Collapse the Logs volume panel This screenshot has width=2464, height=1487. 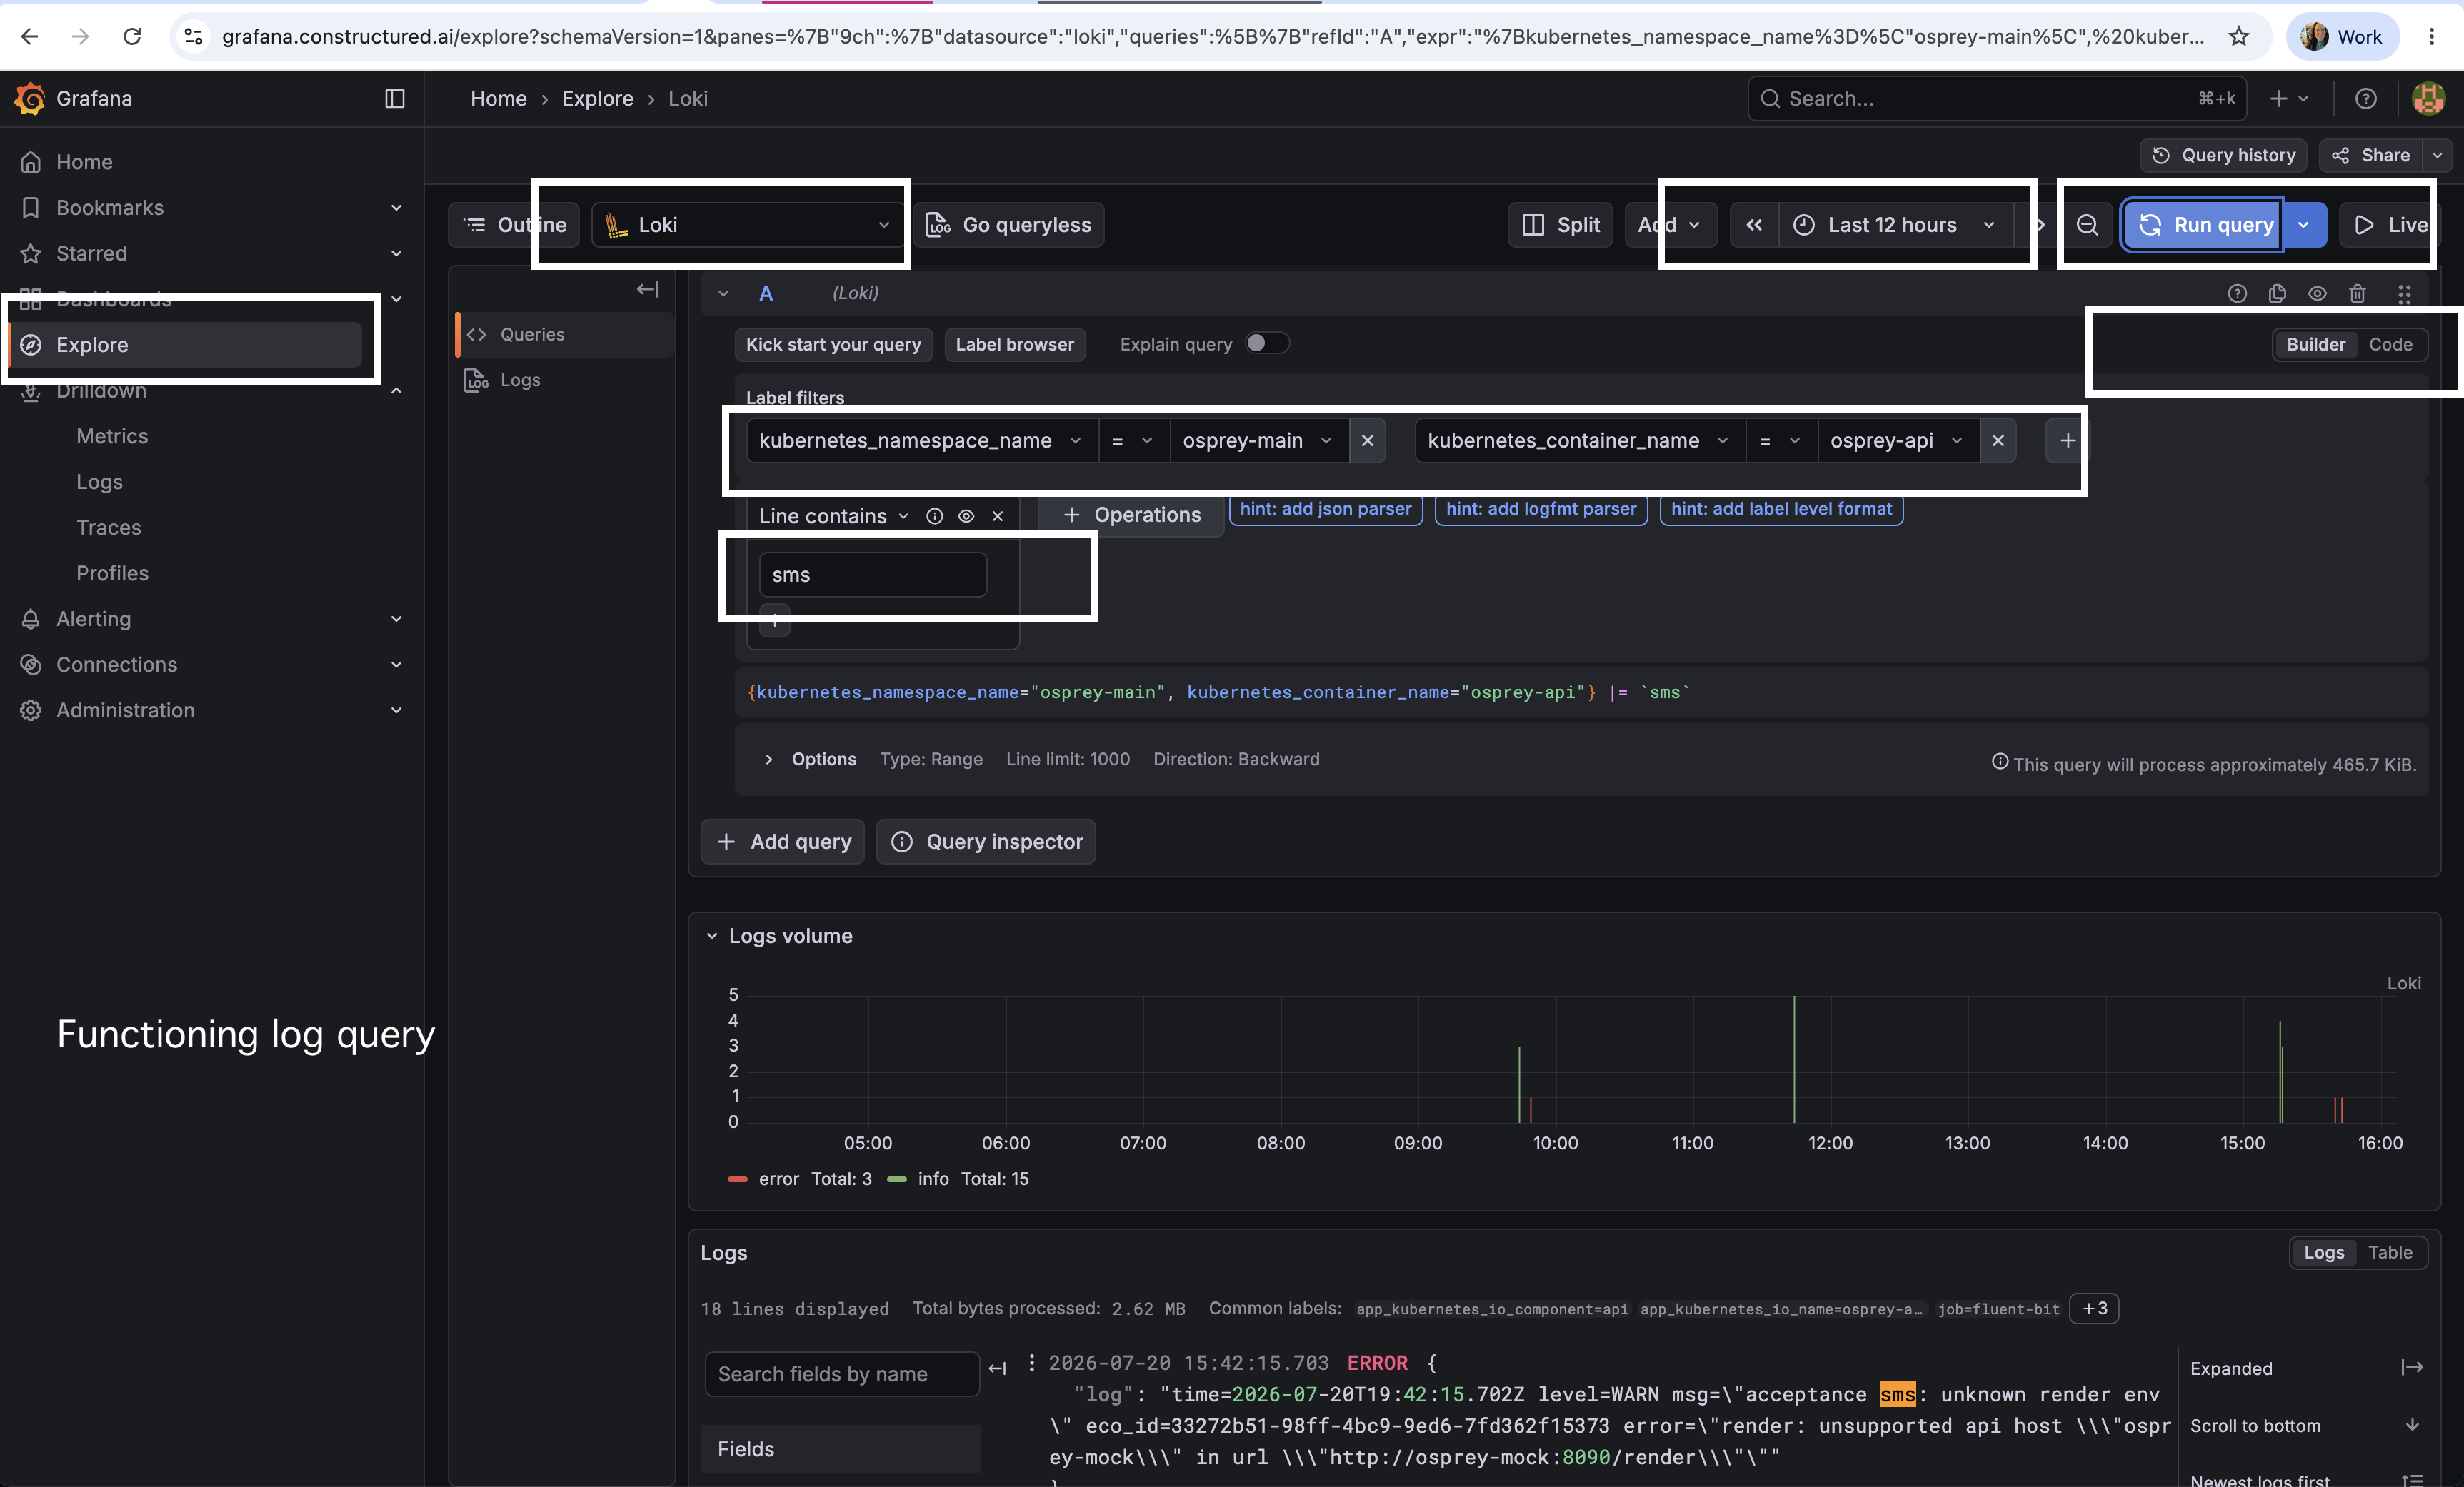coord(711,937)
